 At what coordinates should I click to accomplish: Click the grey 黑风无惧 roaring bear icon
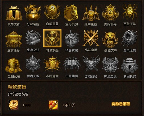click(x=129, y=38)
